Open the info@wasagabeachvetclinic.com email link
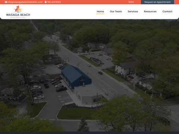 tap(25, 2)
